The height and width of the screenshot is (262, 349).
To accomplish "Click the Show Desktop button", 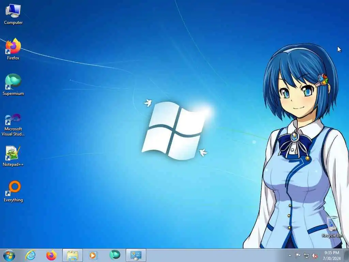I will point(347,255).
